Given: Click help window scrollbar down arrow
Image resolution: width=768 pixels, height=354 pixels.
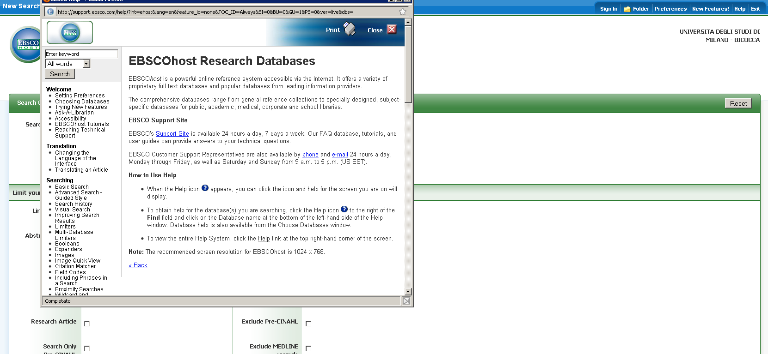Looking at the screenshot, I should pos(408,292).
